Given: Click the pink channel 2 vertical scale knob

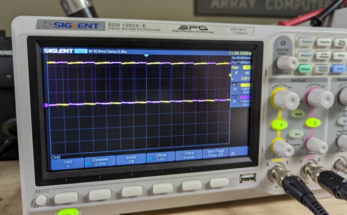Looking at the screenshot, I should (320, 99).
